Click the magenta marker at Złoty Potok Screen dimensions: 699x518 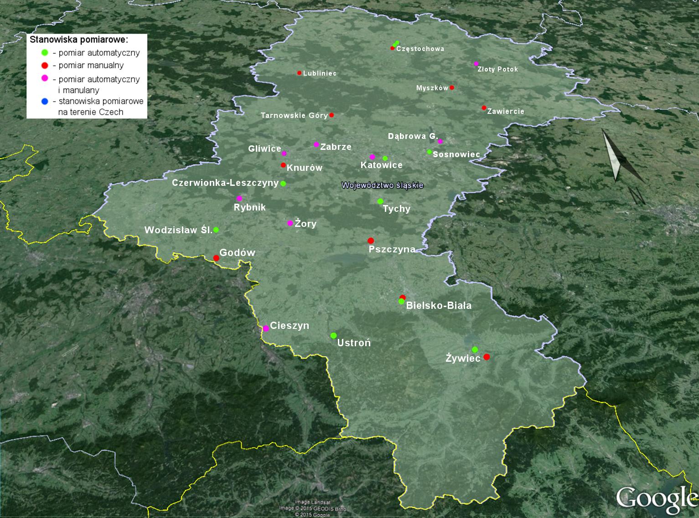point(476,63)
